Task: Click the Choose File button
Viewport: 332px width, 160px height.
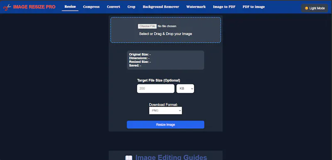Action: (x=147, y=26)
